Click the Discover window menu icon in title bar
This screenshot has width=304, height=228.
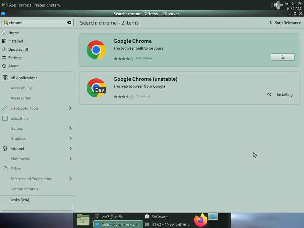coord(3,14)
